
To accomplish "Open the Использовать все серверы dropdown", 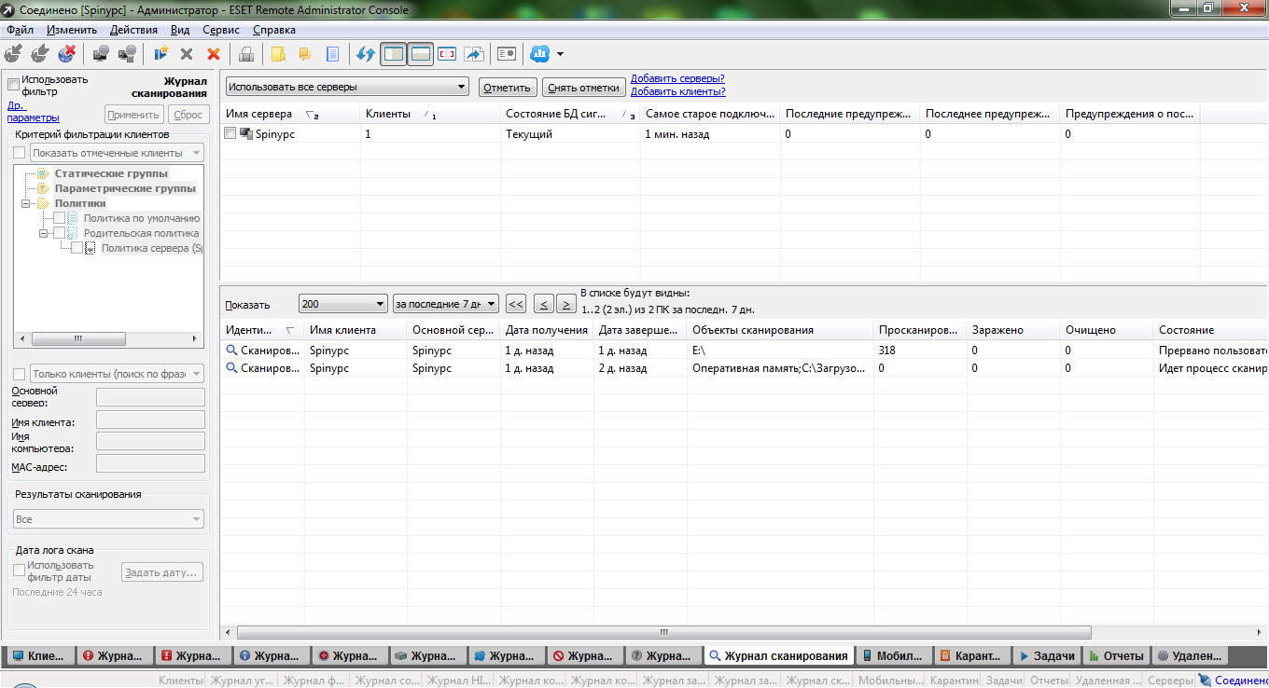I will pyautogui.click(x=347, y=88).
